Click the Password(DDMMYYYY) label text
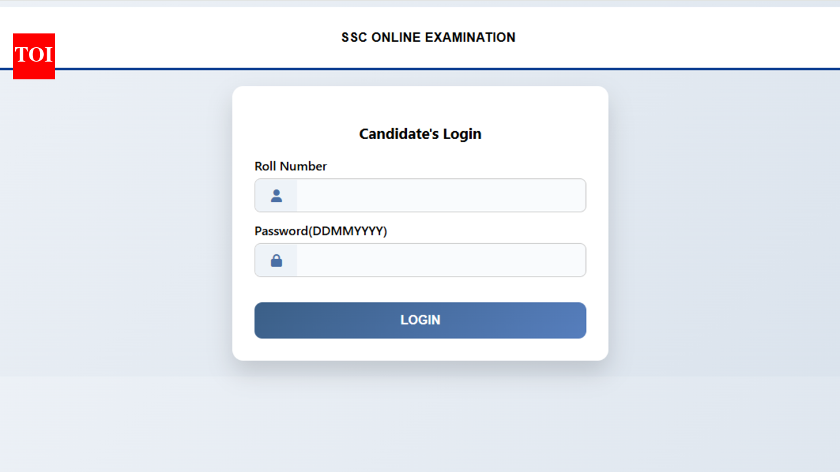Image resolution: width=840 pixels, height=472 pixels. (321, 231)
